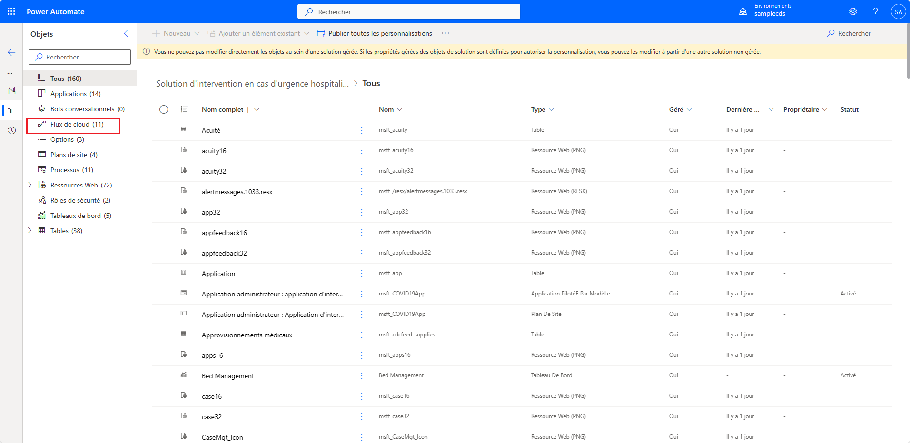Select Options (3) in tree

pyautogui.click(x=79, y=139)
